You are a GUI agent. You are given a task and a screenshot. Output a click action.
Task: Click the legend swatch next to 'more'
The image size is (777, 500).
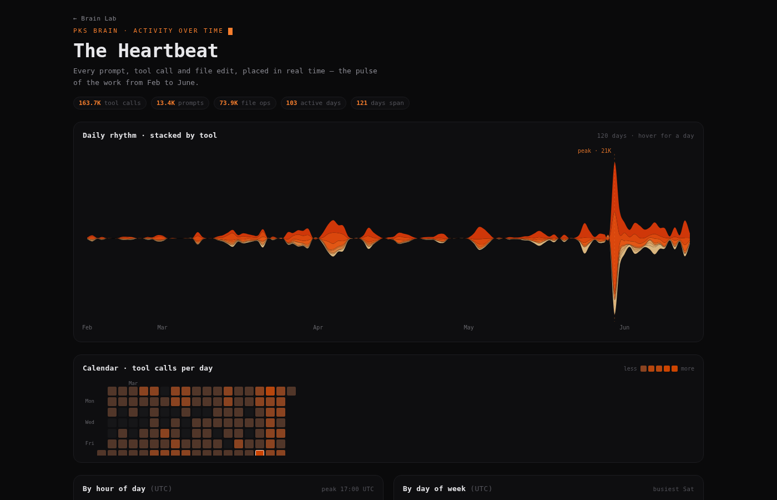pyautogui.click(x=674, y=368)
